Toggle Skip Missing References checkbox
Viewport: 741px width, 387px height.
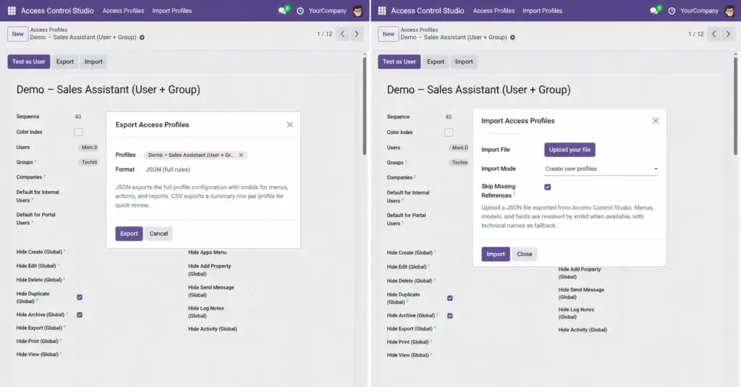click(x=548, y=187)
